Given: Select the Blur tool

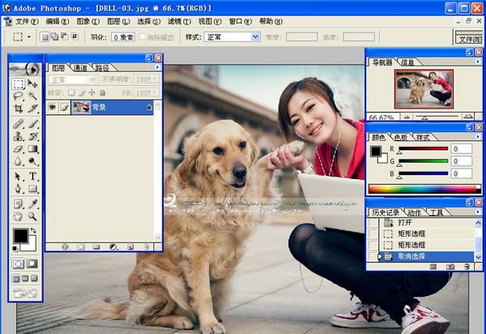Looking at the screenshot, I should point(19,161).
